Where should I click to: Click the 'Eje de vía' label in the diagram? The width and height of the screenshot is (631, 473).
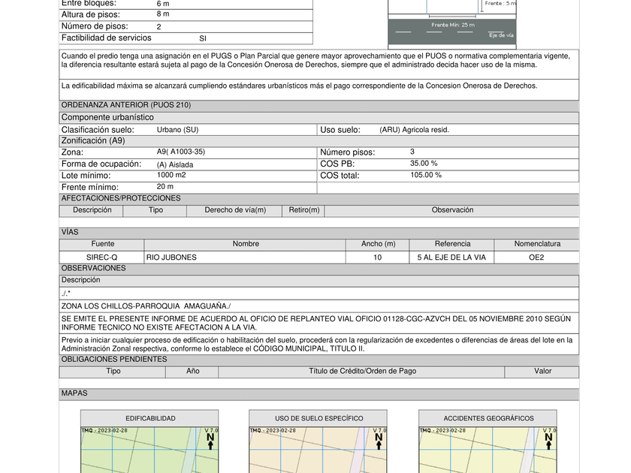[501, 35]
